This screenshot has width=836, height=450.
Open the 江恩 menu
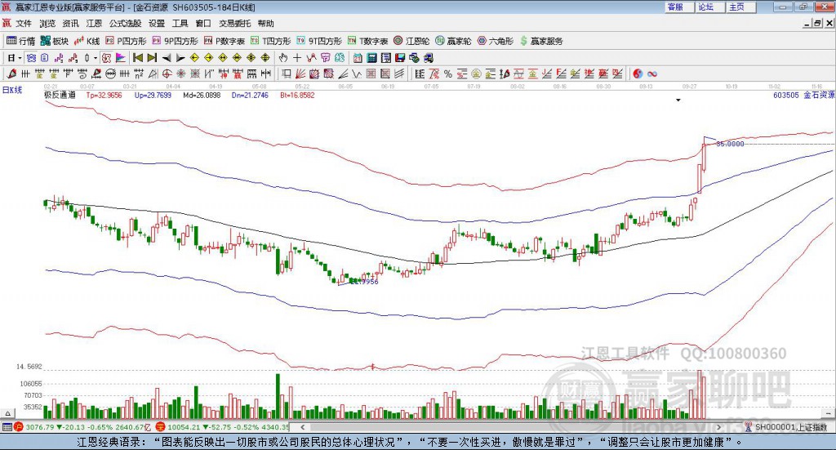point(94,24)
